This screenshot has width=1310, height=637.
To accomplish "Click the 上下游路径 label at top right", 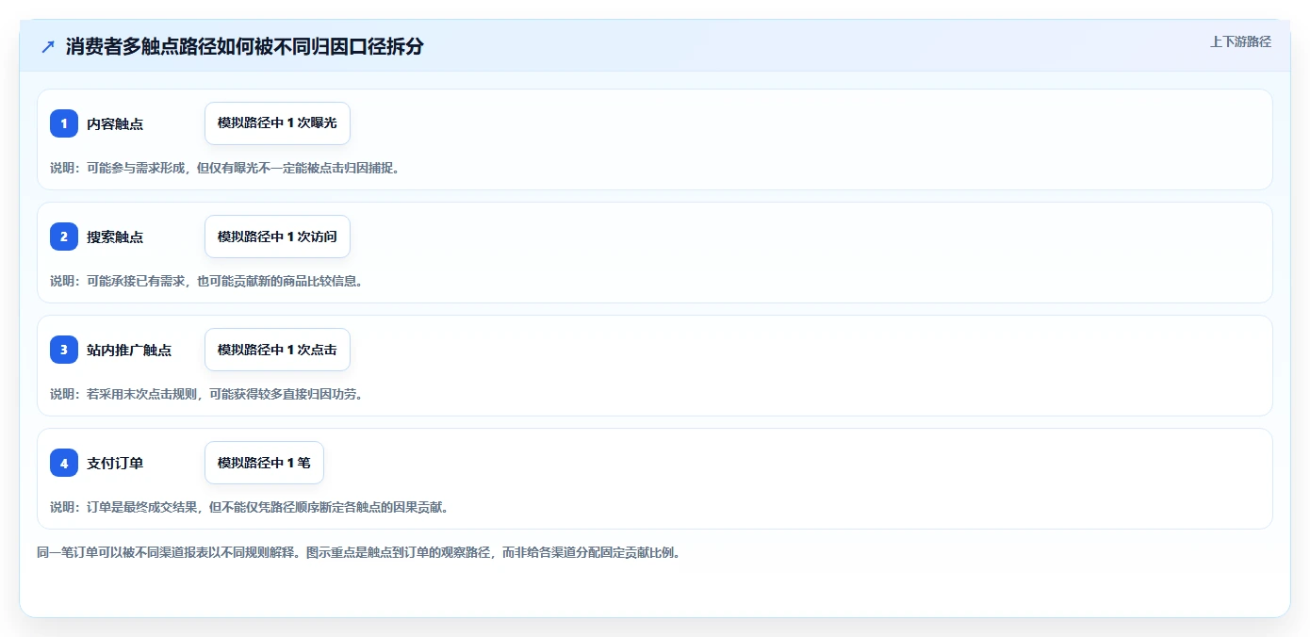I will 1240,41.
